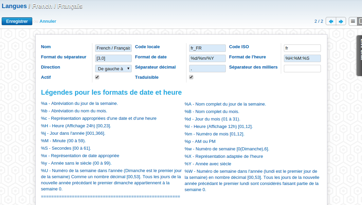Click the Traduisible field label

coord(147,77)
